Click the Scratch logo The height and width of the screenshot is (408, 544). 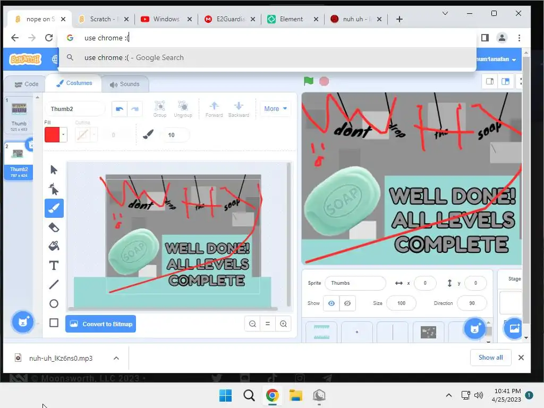point(25,59)
